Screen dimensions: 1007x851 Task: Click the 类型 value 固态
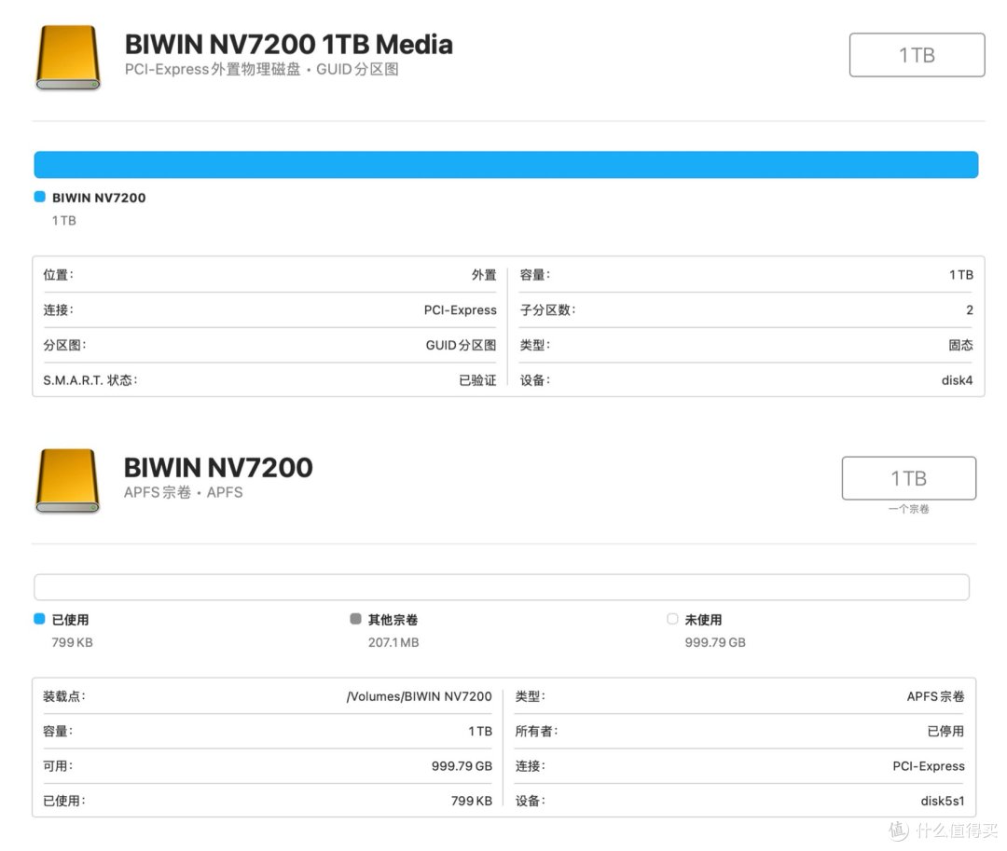pyautogui.click(x=960, y=345)
